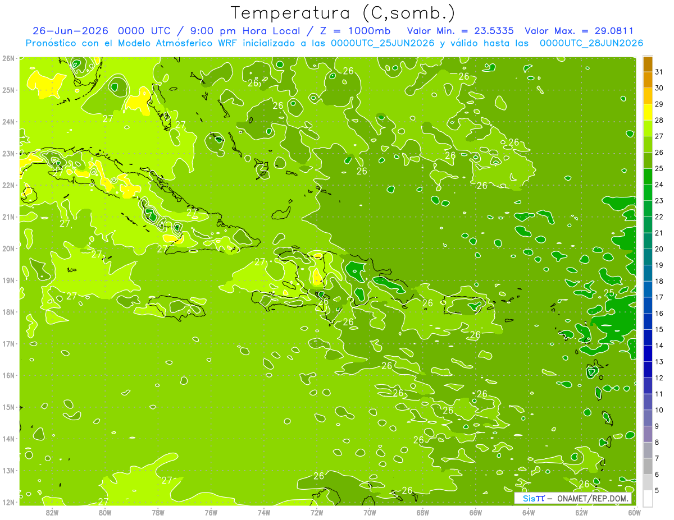Pick the gold swatch between 29 and 30
The image size is (674, 520).
648,96
